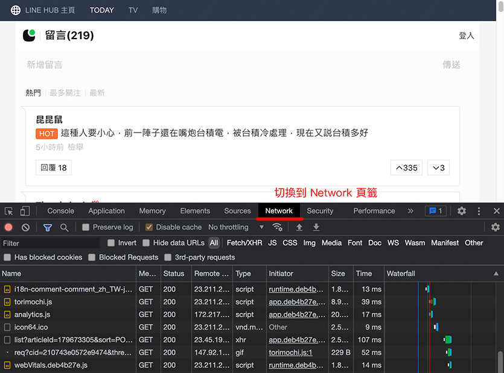Check the Blocked Requests checkbox

pyautogui.click(x=92, y=257)
